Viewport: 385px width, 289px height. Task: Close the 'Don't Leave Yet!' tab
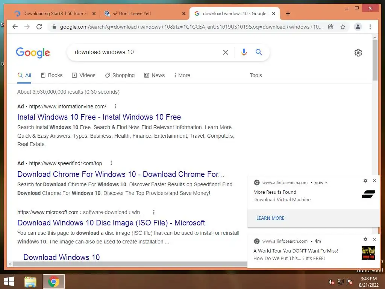point(183,14)
